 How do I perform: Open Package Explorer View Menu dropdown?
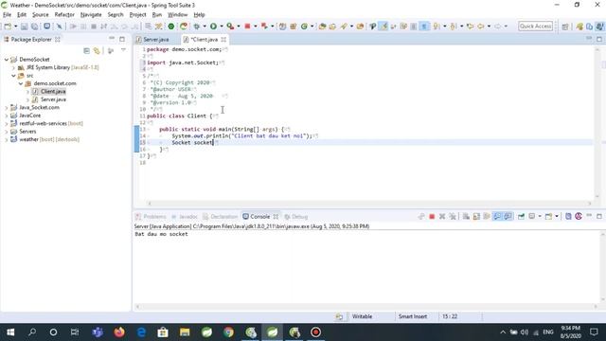123,50
